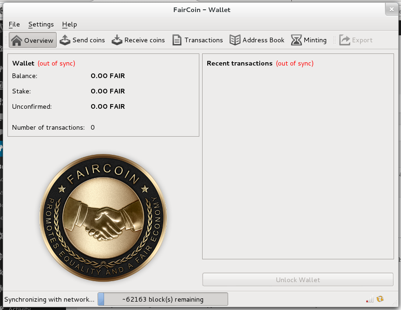Click the FairCoin handshake coin logo

pos(103,218)
